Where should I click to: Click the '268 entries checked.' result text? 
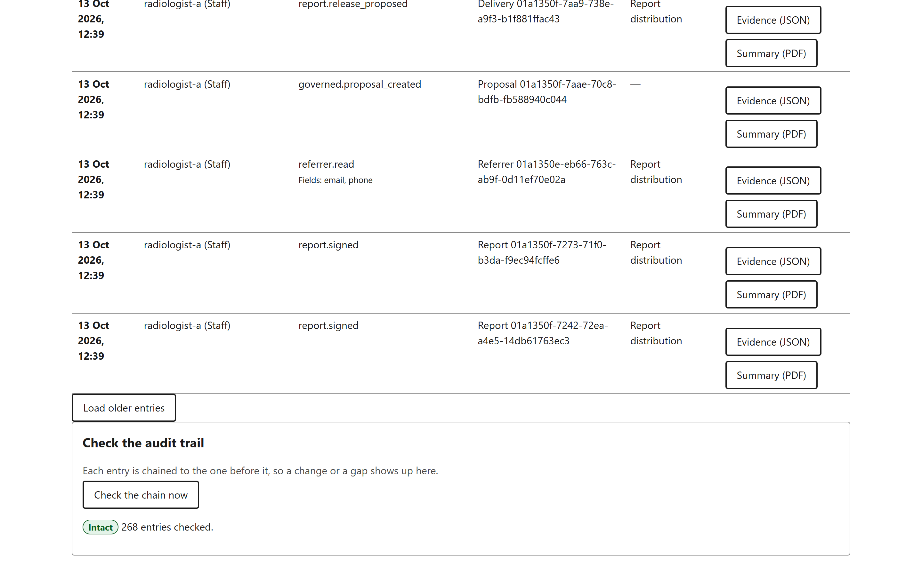pos(167,527)
